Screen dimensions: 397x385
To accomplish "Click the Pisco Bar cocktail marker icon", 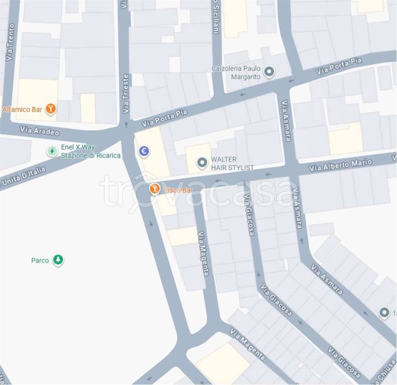I will tap(154, 189).
